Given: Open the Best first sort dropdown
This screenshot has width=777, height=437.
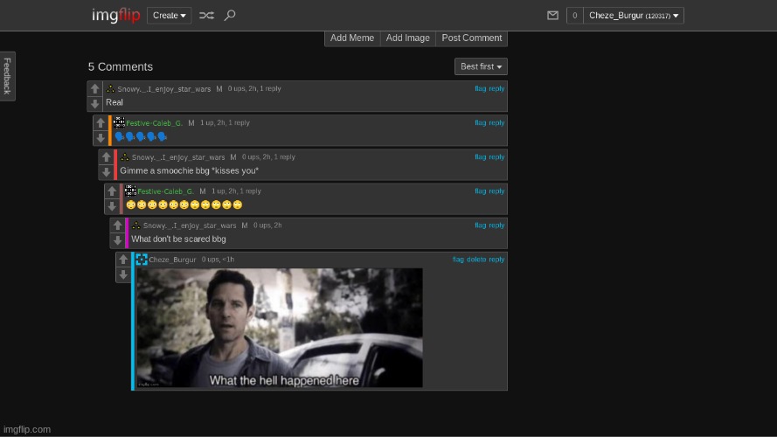Looking at the screenshot, I should coord(481,66).
